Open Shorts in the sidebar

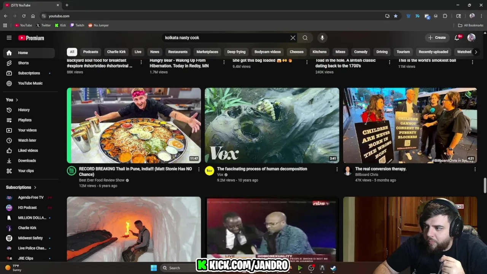tap(29, 63)
